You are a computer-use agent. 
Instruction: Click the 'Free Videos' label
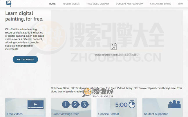click(15, 114)
